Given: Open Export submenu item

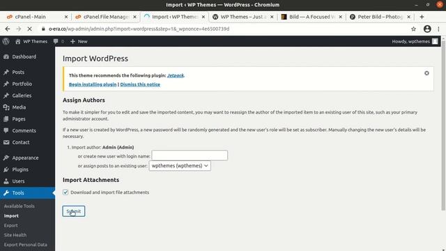Looking at the screenshot, I should pos(11,225).
